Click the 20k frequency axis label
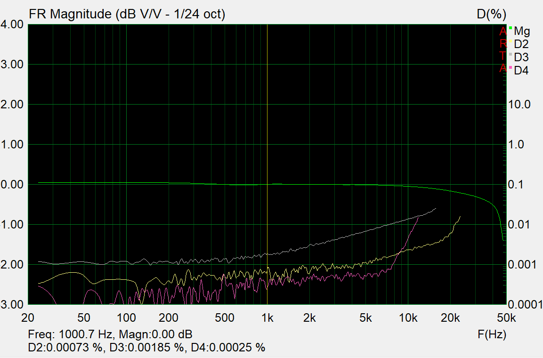This screenshot has height=358, width=543. click(450, 318)
